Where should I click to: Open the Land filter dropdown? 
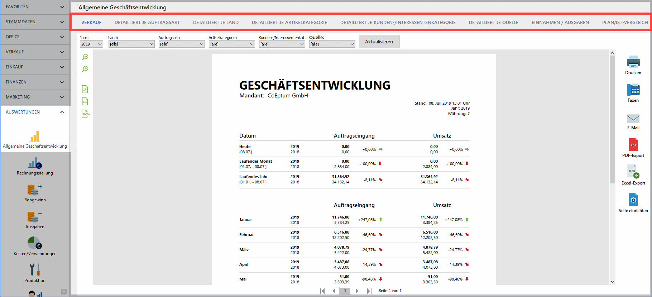click(x=131, y=44)
